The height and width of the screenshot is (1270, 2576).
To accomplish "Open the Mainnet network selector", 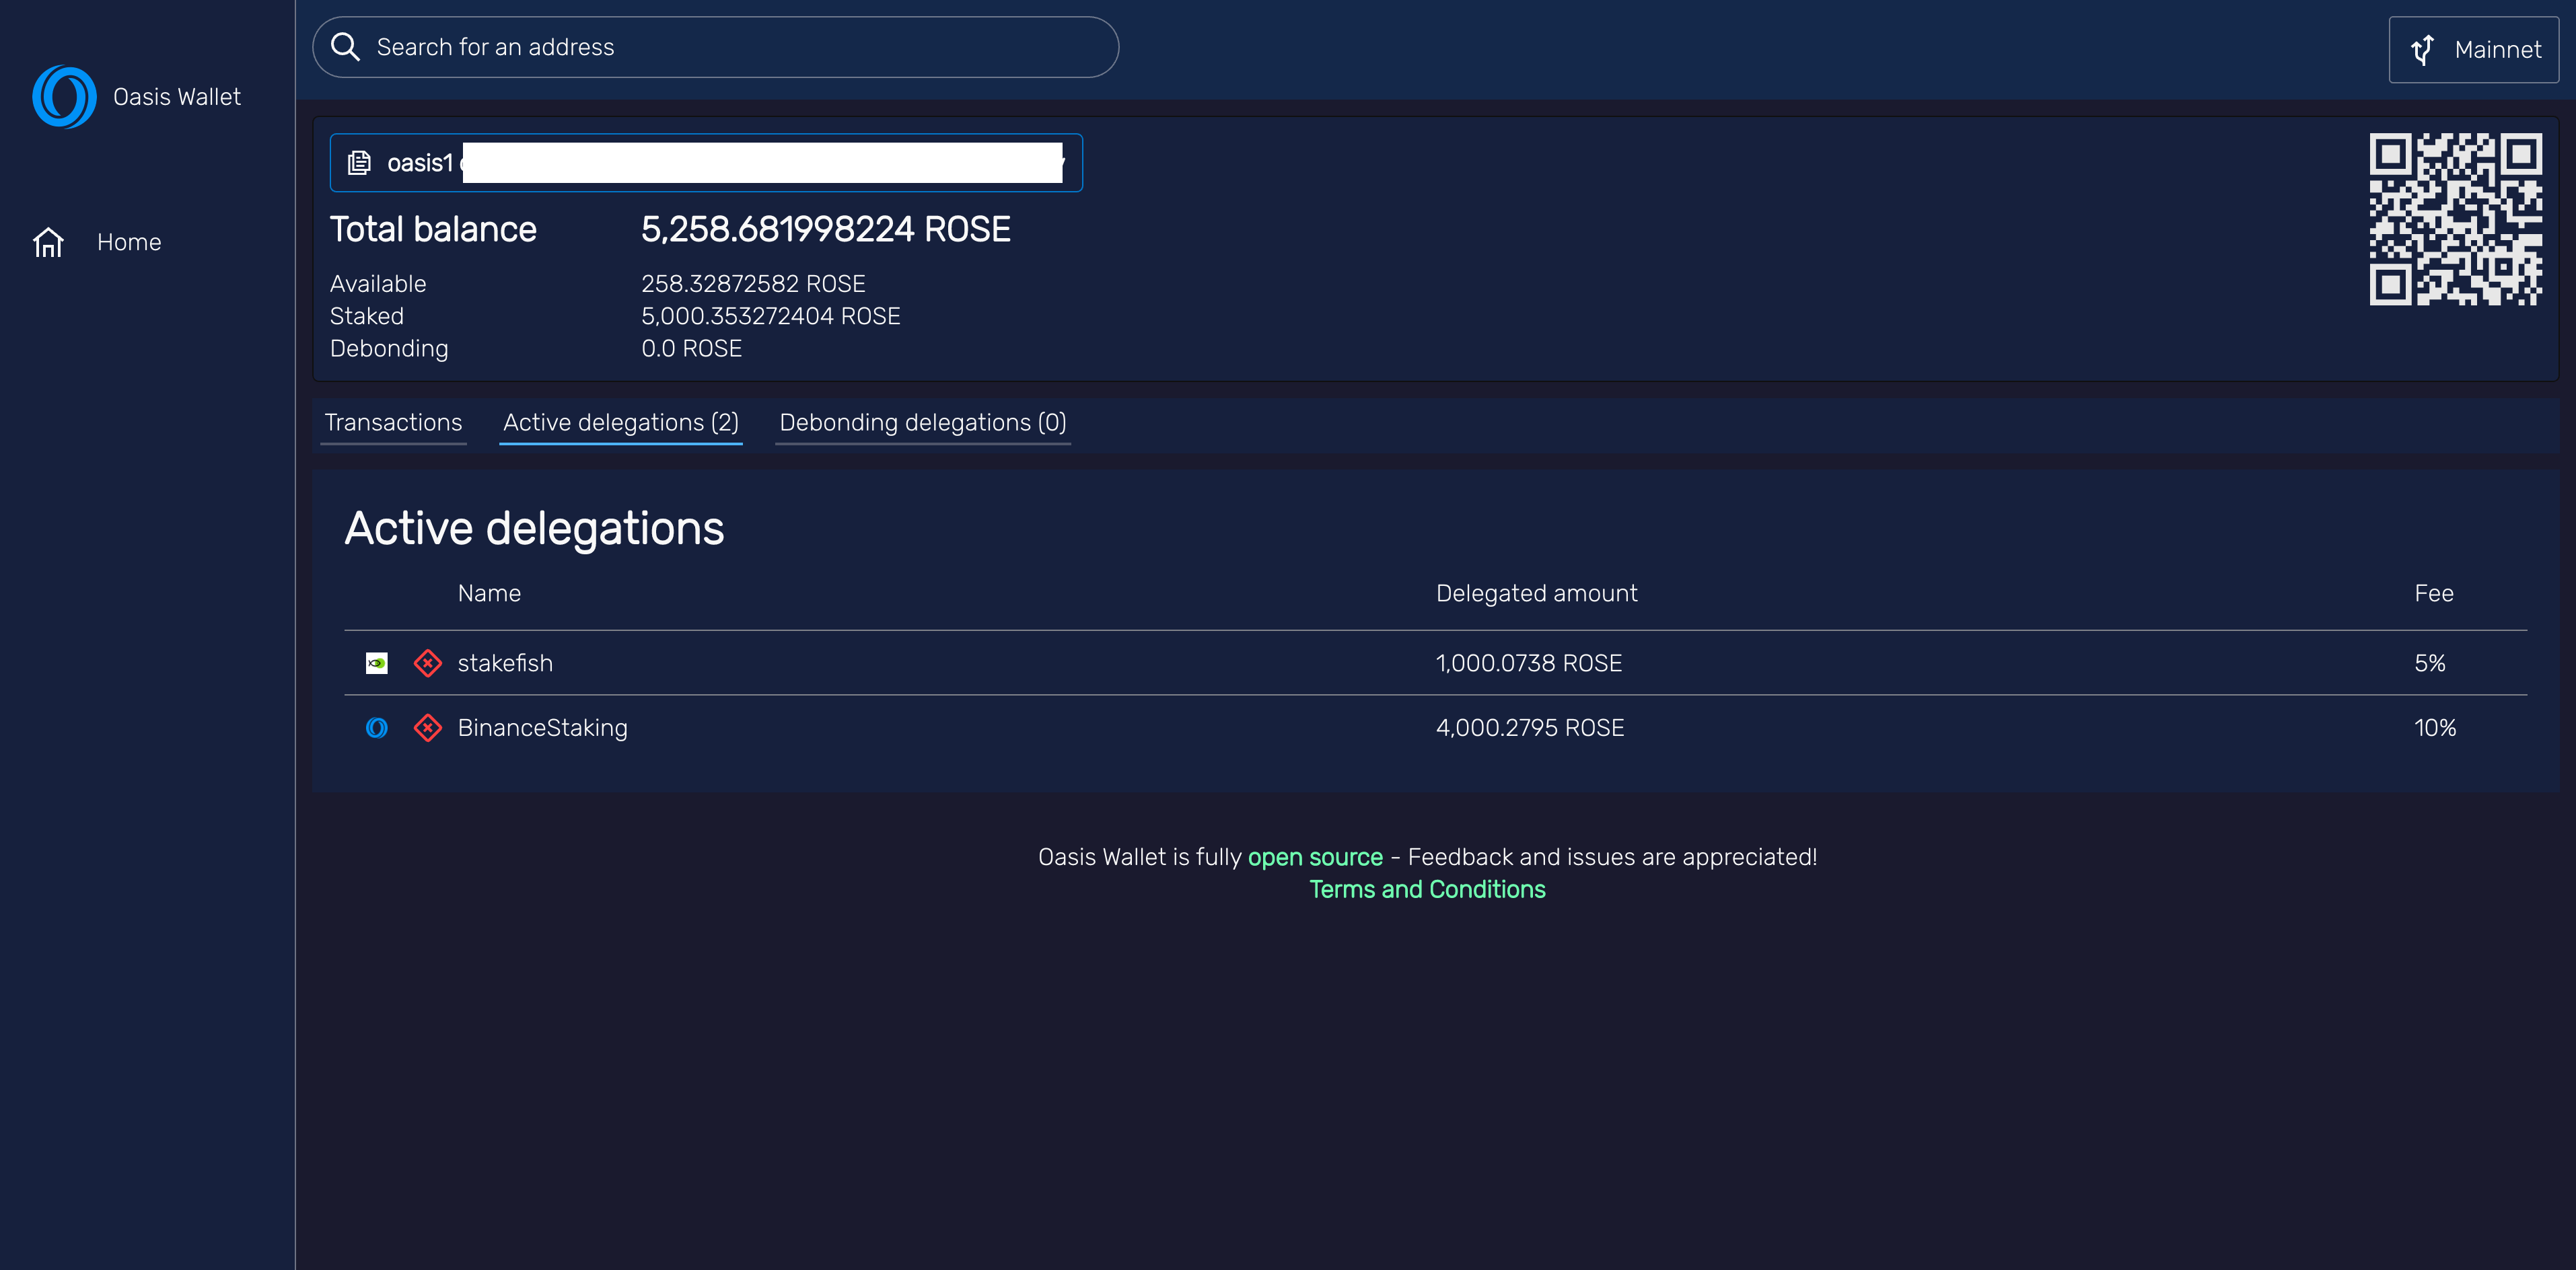I will click(x=2473, y=49).
